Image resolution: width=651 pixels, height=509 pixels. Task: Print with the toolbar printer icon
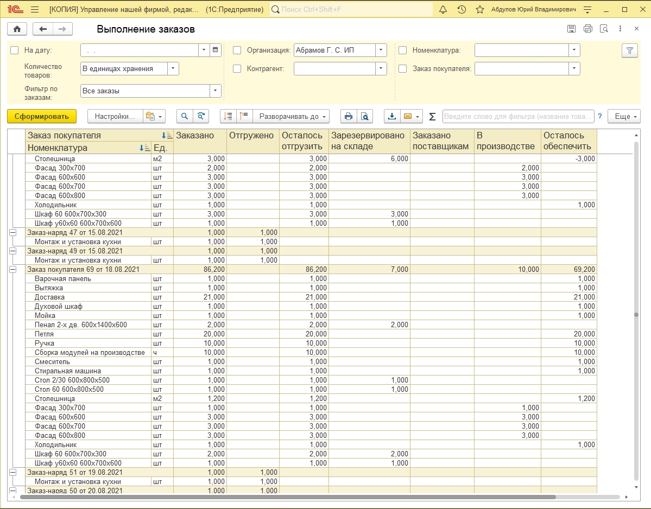[349, 117]
